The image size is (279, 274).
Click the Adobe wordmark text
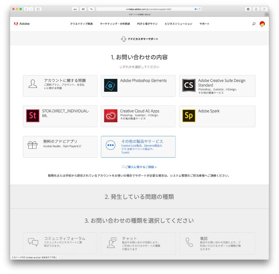point(24,24)
